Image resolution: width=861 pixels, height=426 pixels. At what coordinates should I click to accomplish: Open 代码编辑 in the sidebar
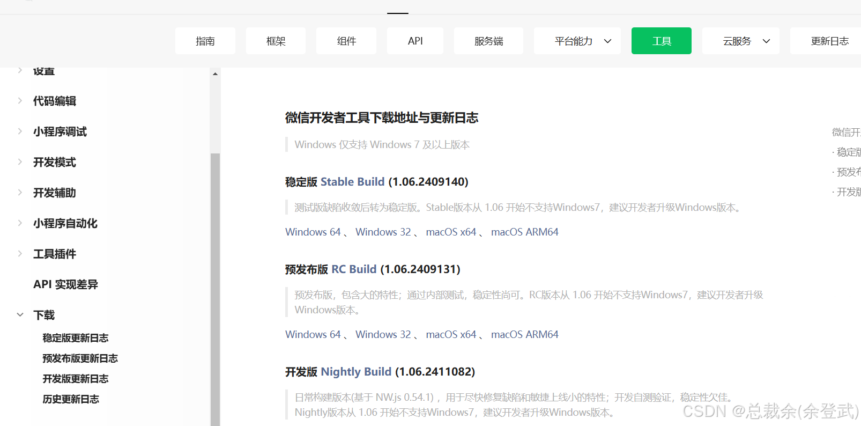pyautogui.click(x=55, y=101)
